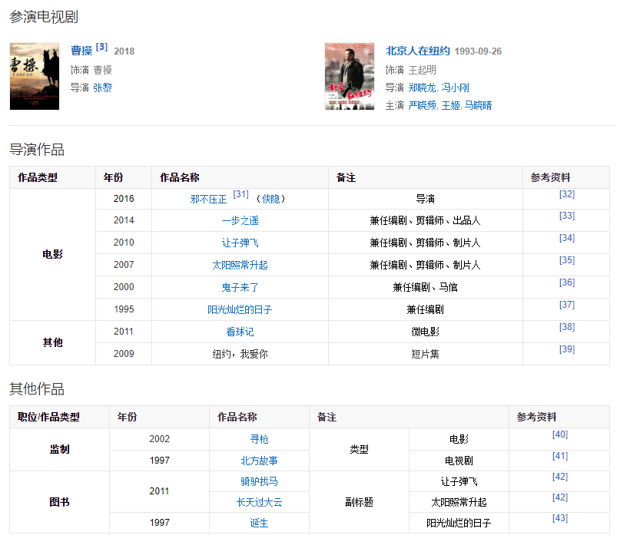Viewport: 630px width, 545px height.
Task: Click reference [43] in the 诞生 row
Action: click(560, 519)
